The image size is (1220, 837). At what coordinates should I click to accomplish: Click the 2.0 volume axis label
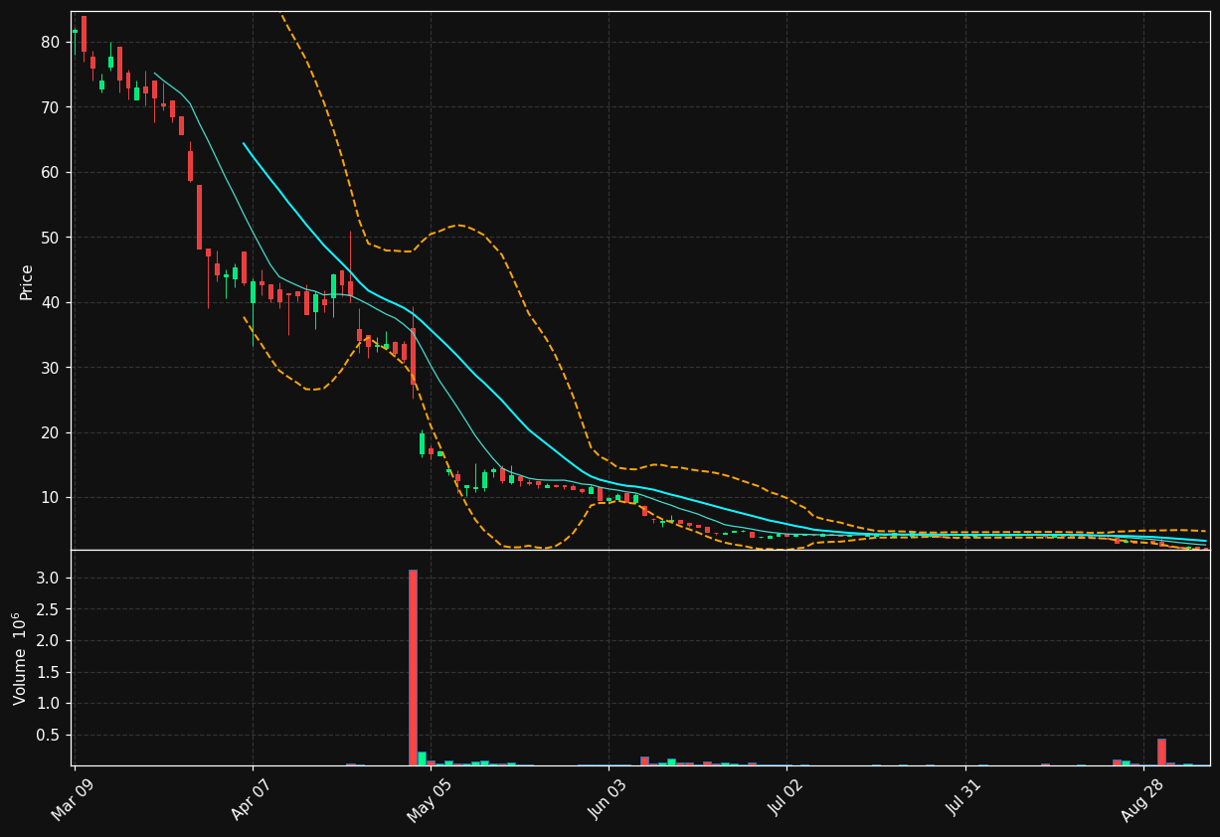click(50, 641)
